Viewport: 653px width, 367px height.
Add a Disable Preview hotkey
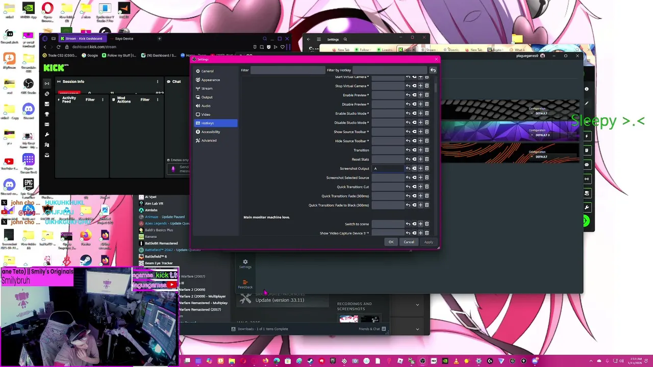click(x=420, y=104)
